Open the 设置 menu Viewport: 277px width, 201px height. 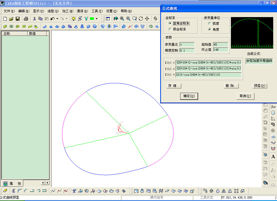pos(112,11)
